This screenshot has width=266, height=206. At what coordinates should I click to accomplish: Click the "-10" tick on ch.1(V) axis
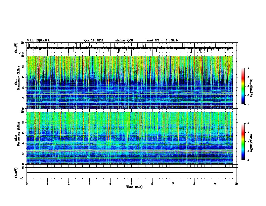[22, 53]
